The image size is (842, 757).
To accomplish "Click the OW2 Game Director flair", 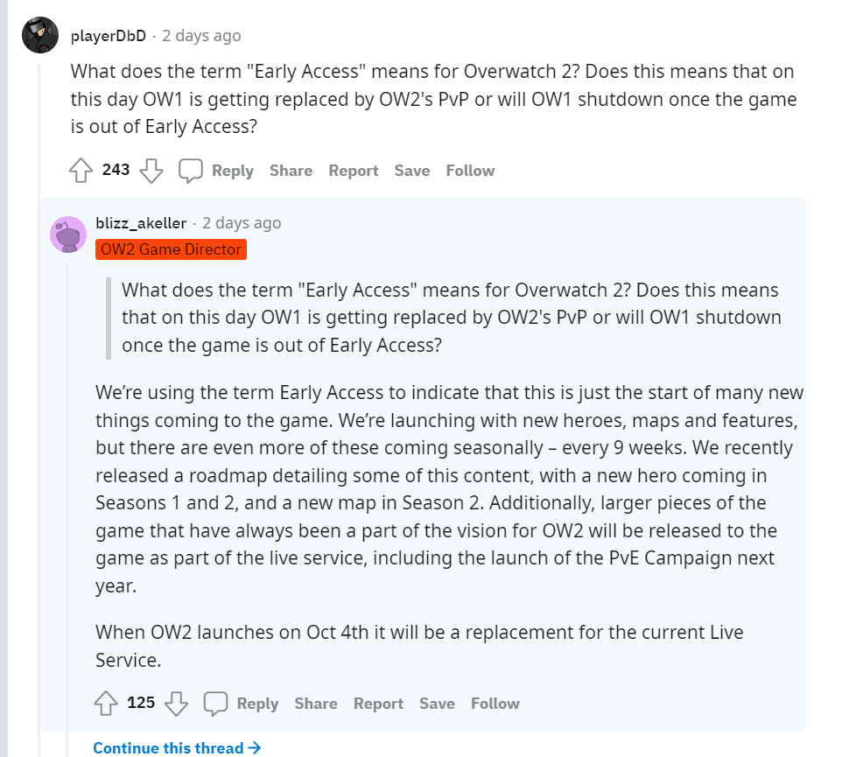I will (x=171, y=249).
